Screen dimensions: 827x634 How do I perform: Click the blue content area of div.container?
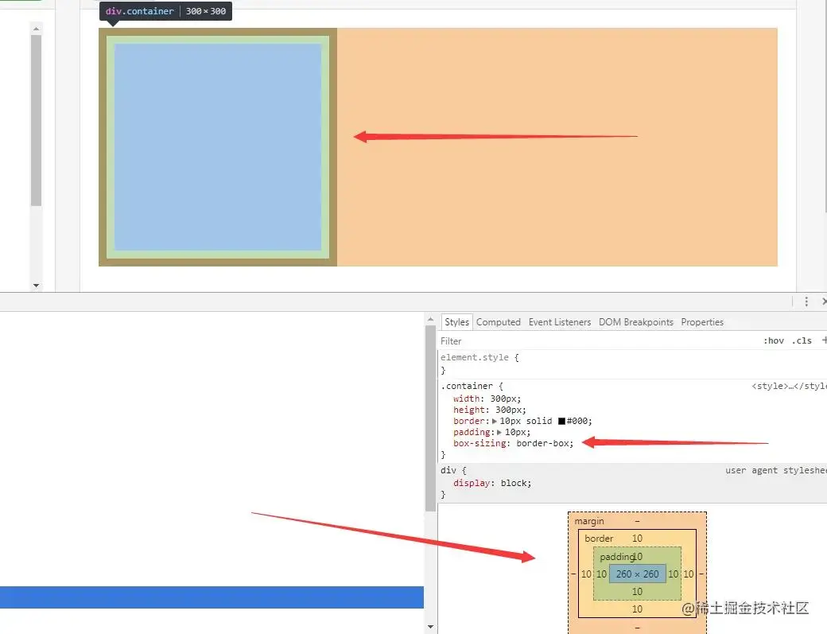point(218,147)
